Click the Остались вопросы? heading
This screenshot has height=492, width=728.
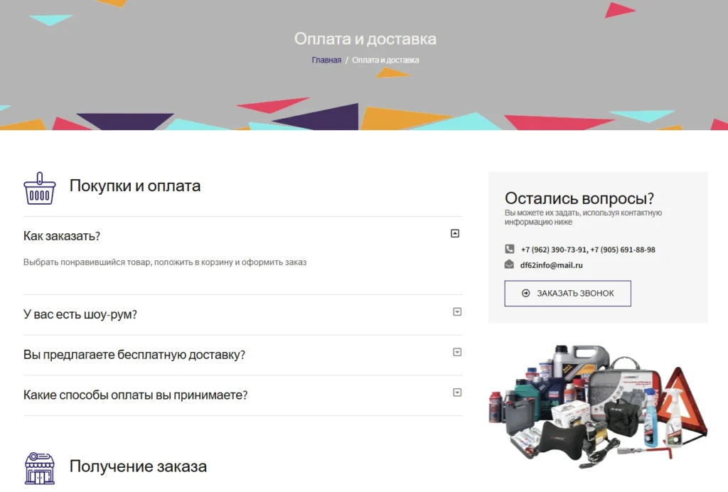pos(579,198)
